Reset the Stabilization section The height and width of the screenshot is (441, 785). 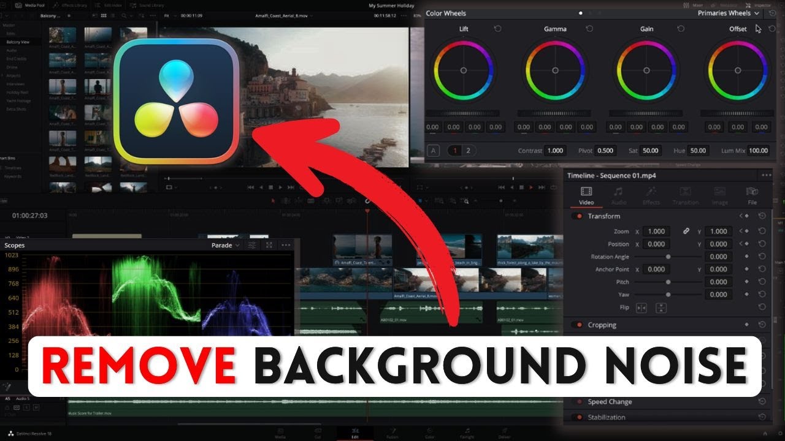(762, 417)
